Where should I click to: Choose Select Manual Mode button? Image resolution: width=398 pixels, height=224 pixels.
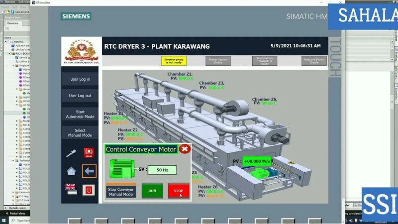click(80, 133)
